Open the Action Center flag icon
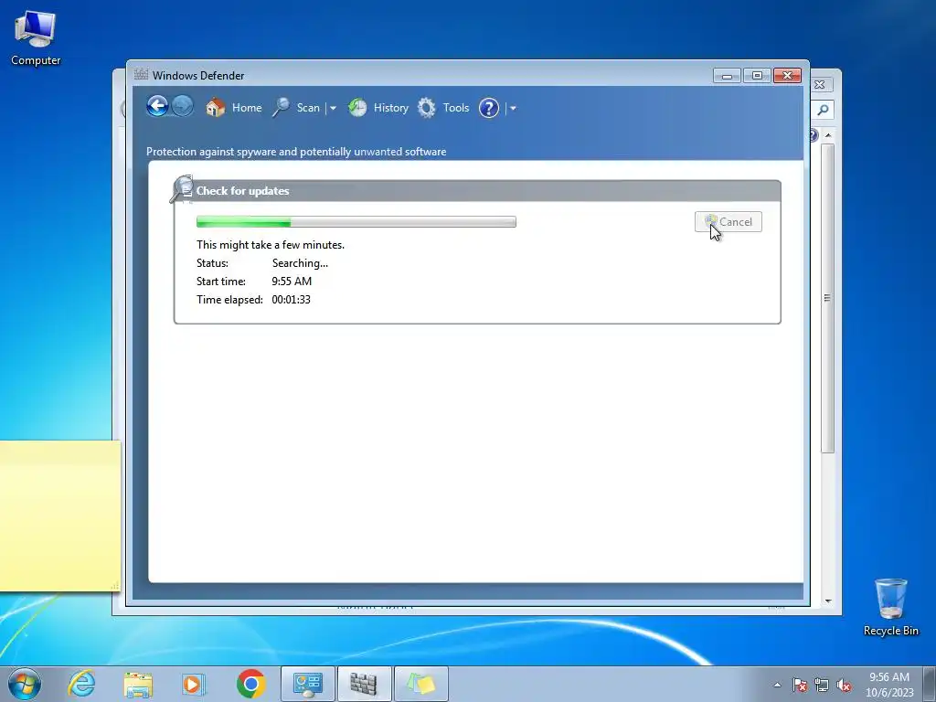The width and height of the screenshot is (936, 702). (x=800, y=686)
